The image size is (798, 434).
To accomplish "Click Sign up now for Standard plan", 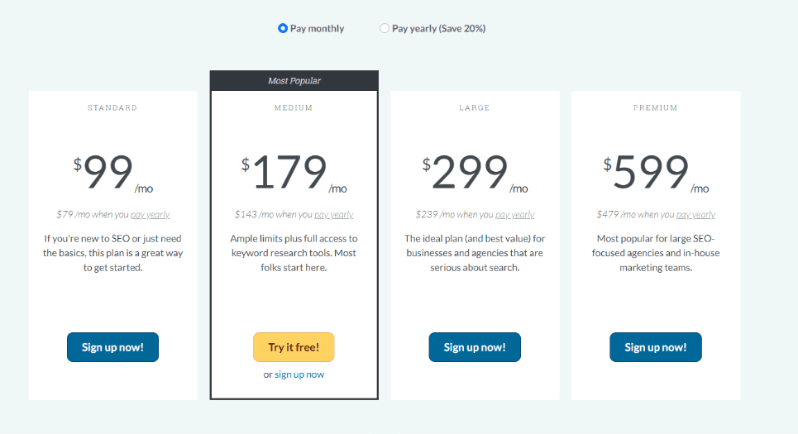I will (112, 347).
